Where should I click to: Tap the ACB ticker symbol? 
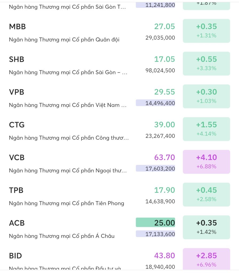17,223
